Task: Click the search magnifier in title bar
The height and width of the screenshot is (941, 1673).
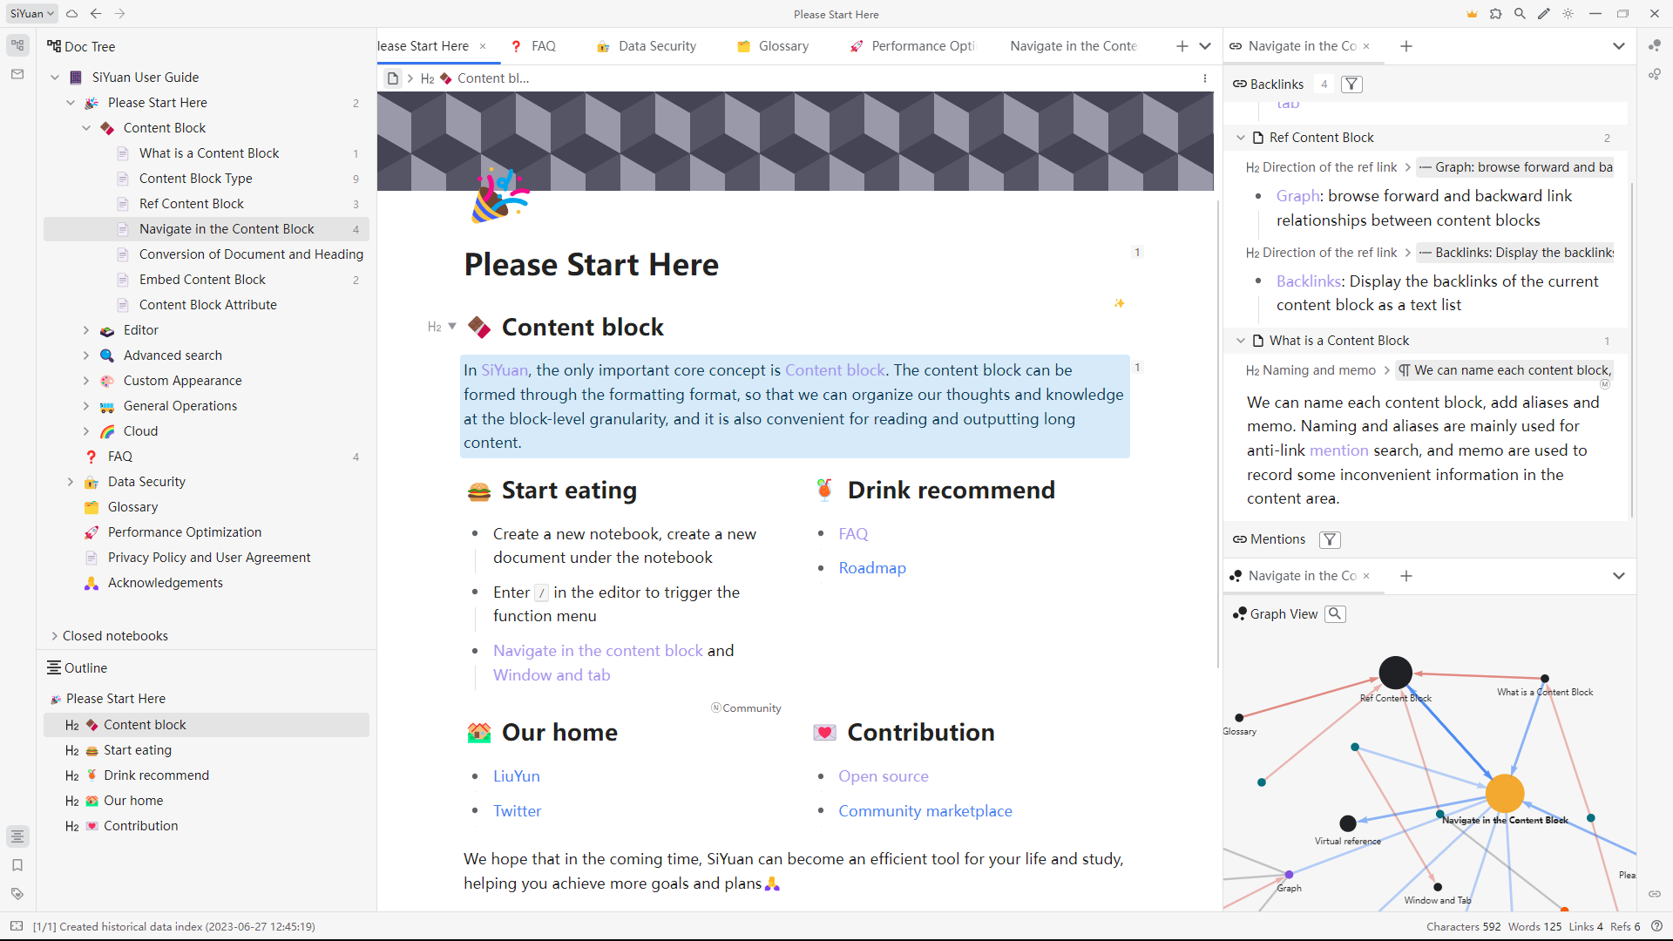Action: (x=1520, y=14)
